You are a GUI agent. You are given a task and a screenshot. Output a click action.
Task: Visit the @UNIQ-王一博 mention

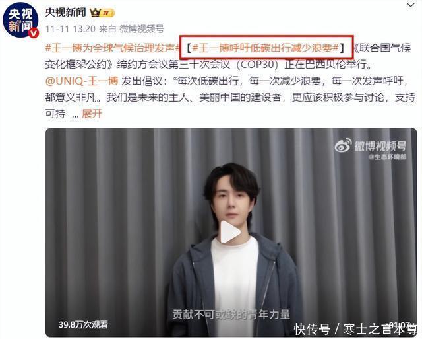82,81
